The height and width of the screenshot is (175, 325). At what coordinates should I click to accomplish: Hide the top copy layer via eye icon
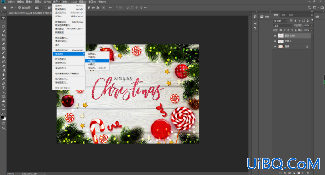point(275,36)
